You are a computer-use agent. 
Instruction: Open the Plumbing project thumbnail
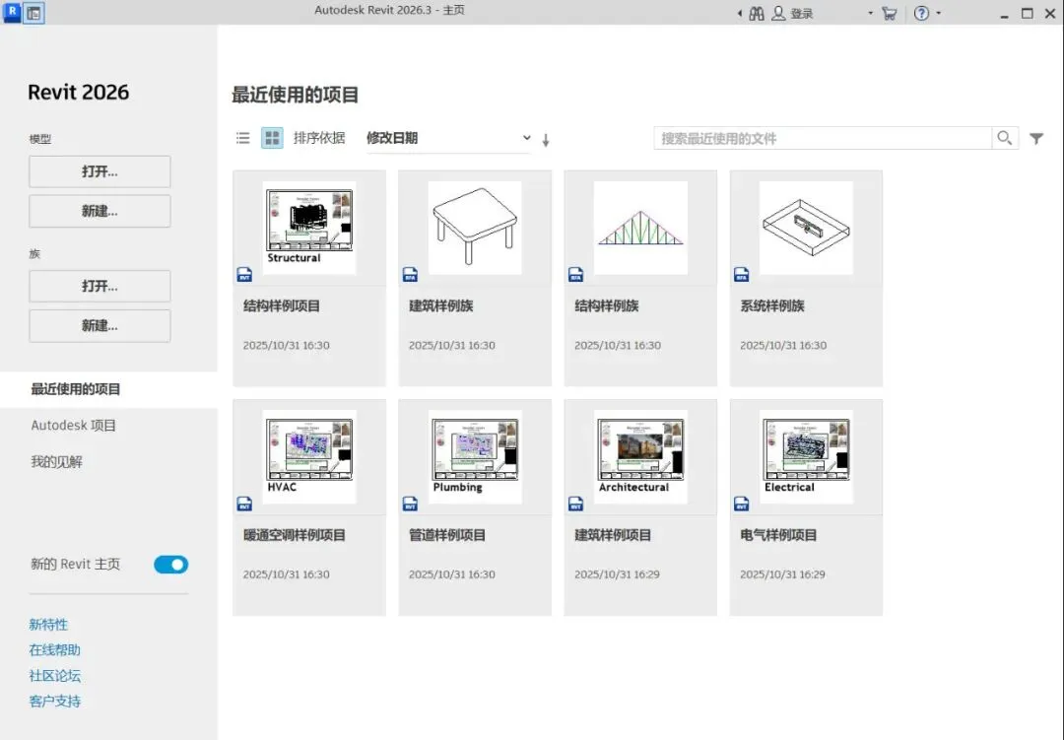475,457
